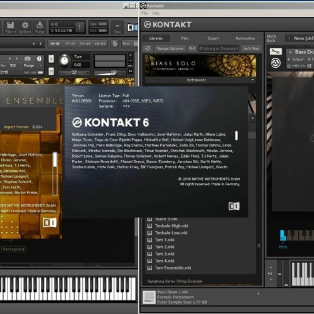Click the pan slider below the Tune knob
This screenshot has height=314, width=314.
73,73
